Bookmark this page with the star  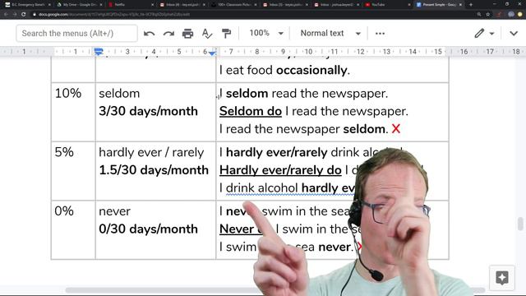tap(487, 15)
